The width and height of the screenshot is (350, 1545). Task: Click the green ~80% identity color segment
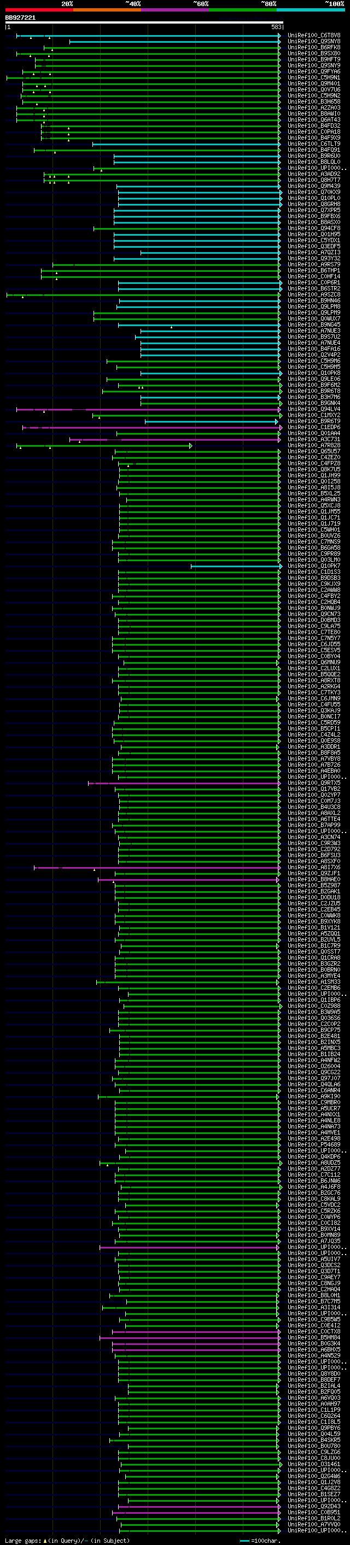[243, 10]
